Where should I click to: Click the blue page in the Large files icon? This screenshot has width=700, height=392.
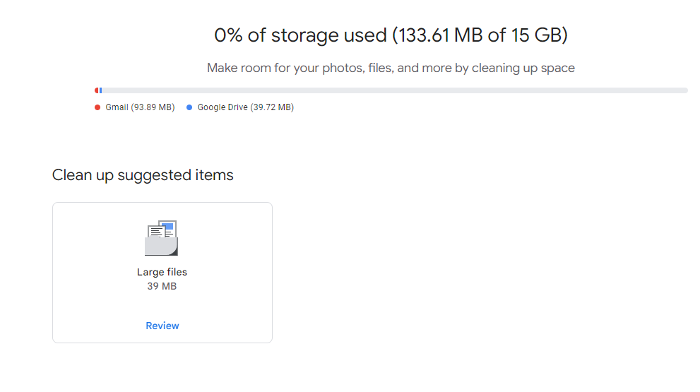click(168, 225)
